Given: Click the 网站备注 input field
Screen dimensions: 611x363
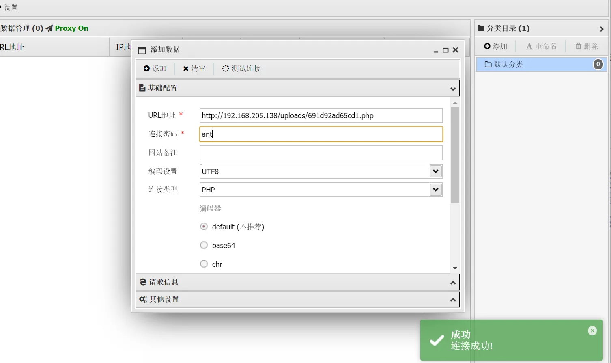Looking at the screenshot, I should pyautogui.click(x=321, y=153).
